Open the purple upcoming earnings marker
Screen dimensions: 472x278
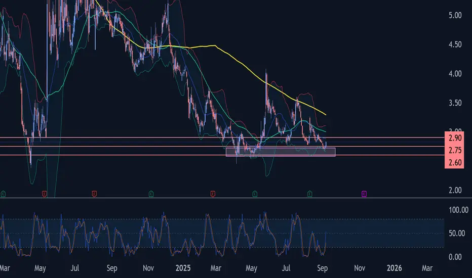point(364,194)
